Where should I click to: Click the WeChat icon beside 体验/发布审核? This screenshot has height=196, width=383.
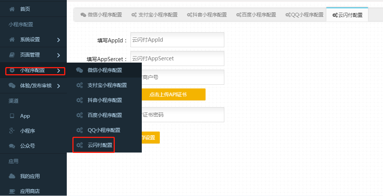coord(12,86)
